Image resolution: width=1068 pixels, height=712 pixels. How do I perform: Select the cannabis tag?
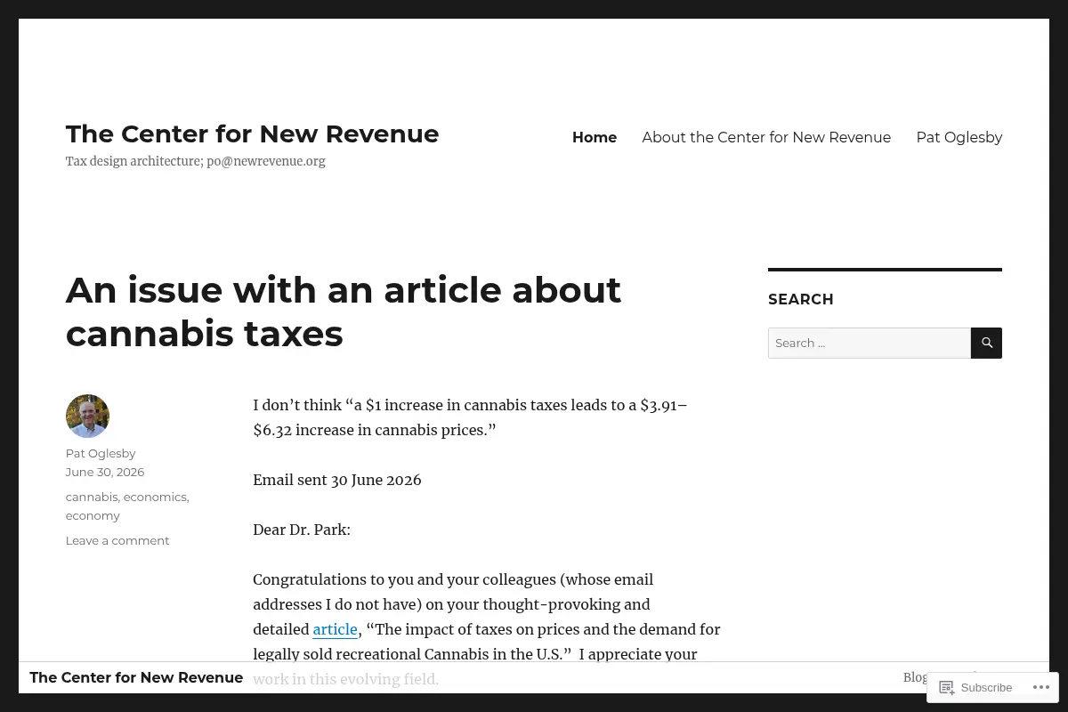point(92,497)
